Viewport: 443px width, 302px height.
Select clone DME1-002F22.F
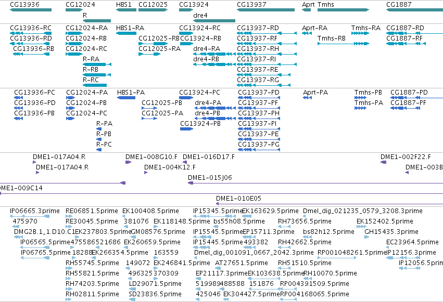(406, 157)
